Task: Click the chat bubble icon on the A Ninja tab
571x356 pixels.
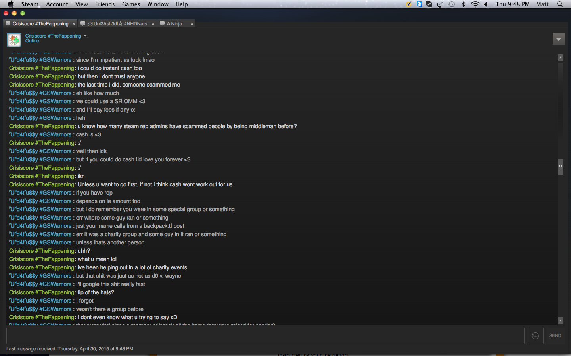Action: (x=162, y=24)
